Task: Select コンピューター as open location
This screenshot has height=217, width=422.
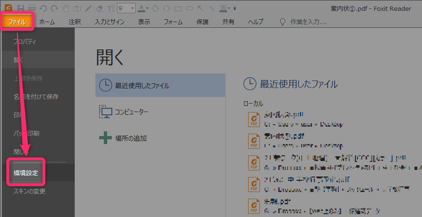Action: tap(132, 112)
